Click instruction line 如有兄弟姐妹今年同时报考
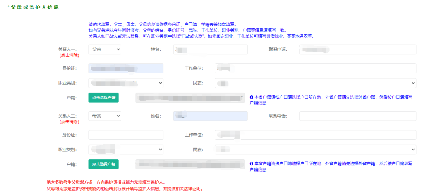Screen dimensions: 438x193 (187, 30)
